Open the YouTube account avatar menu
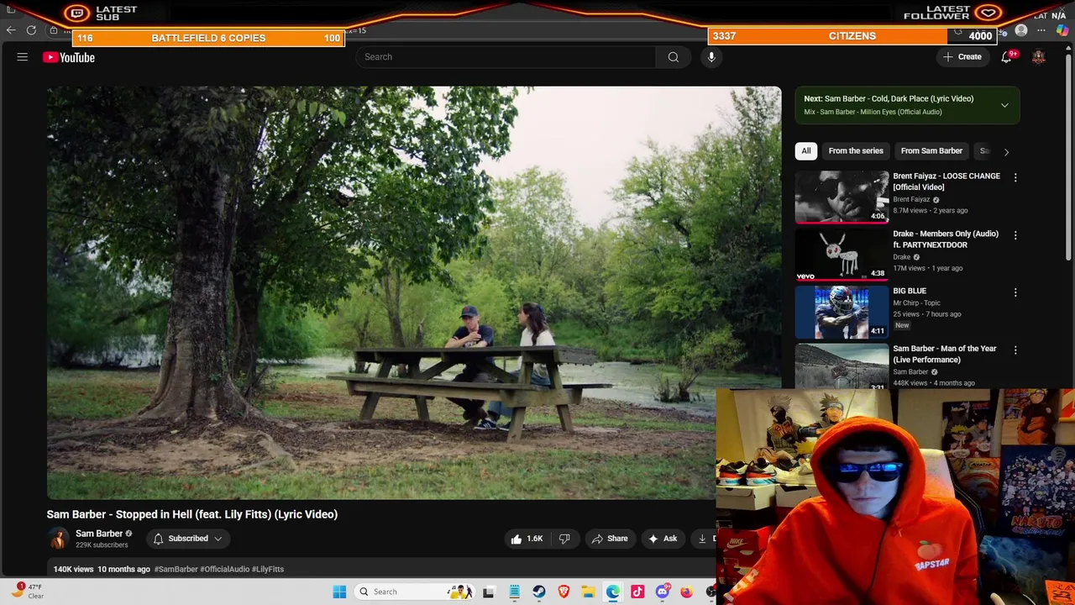Screen dimensions: 1075x605 (1039, 57)
